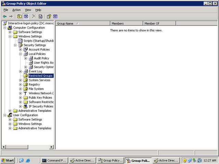This screenshot has width=219, height=164.
Task: Click the Wireless Network antenna icon
Action: [25, 93]
